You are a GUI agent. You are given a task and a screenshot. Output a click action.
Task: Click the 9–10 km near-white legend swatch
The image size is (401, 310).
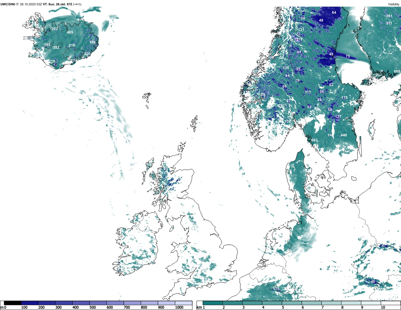click(x=371, y=303)
